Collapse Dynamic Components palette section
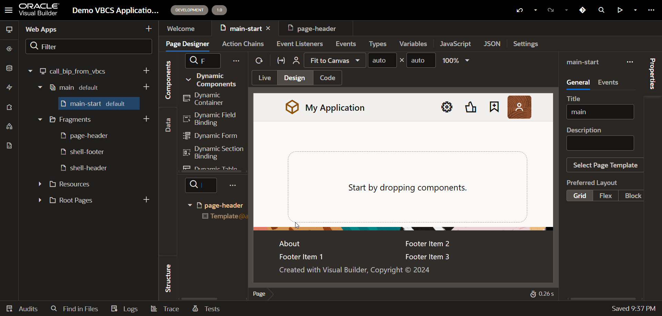The width and height of the screenshot is (662, 316). click(x=188, y=79)
